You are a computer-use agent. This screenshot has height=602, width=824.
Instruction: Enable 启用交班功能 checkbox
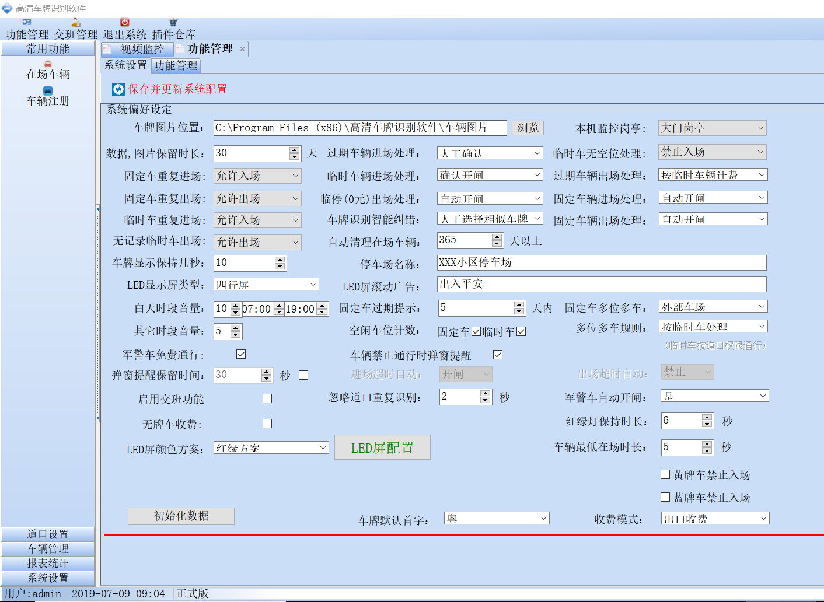(267, 398)
